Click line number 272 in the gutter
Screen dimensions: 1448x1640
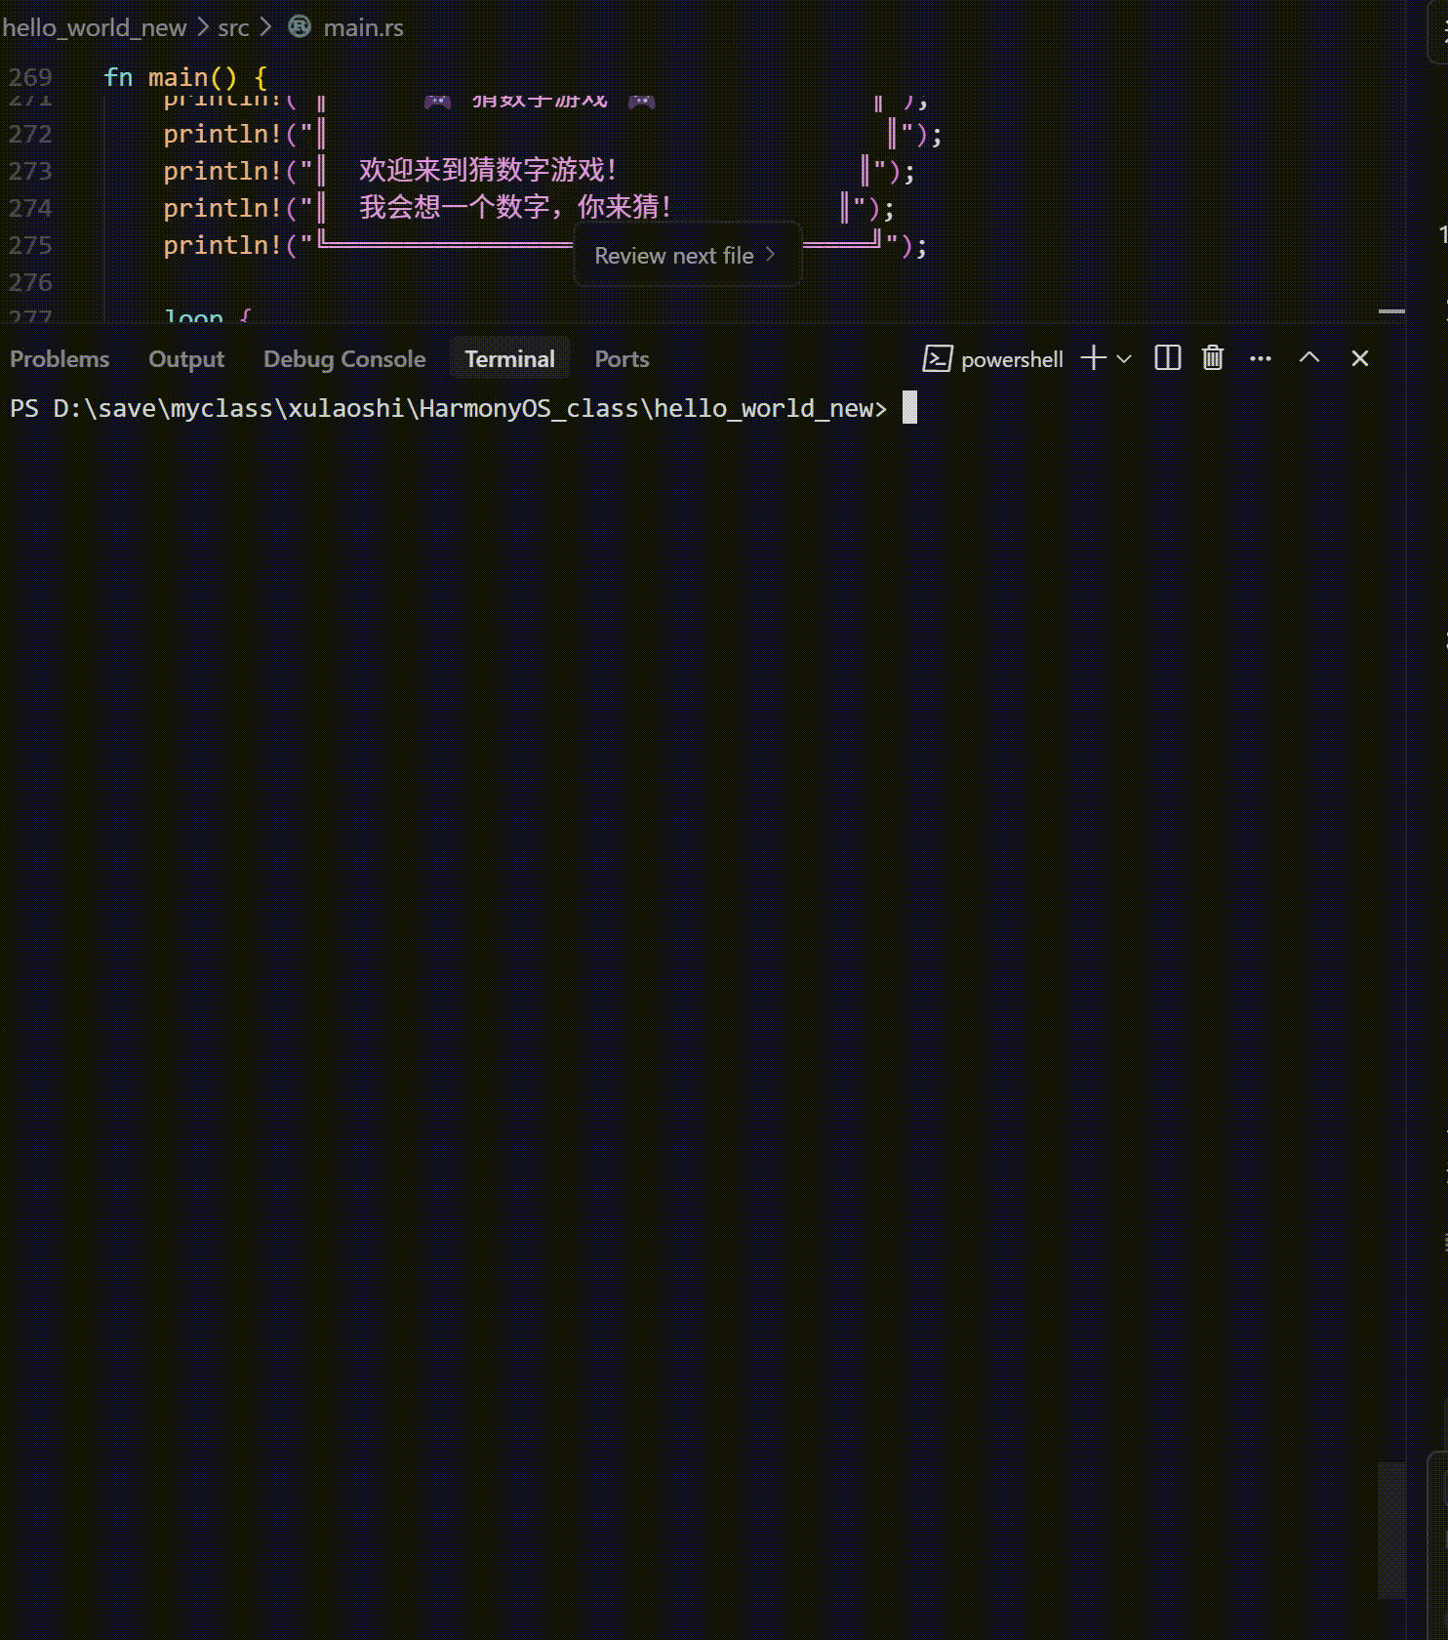[x=30, y=134]
